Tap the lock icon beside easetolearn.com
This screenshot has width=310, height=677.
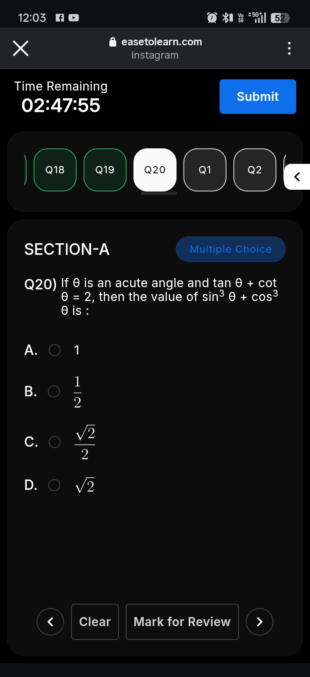tap(113, 42)
